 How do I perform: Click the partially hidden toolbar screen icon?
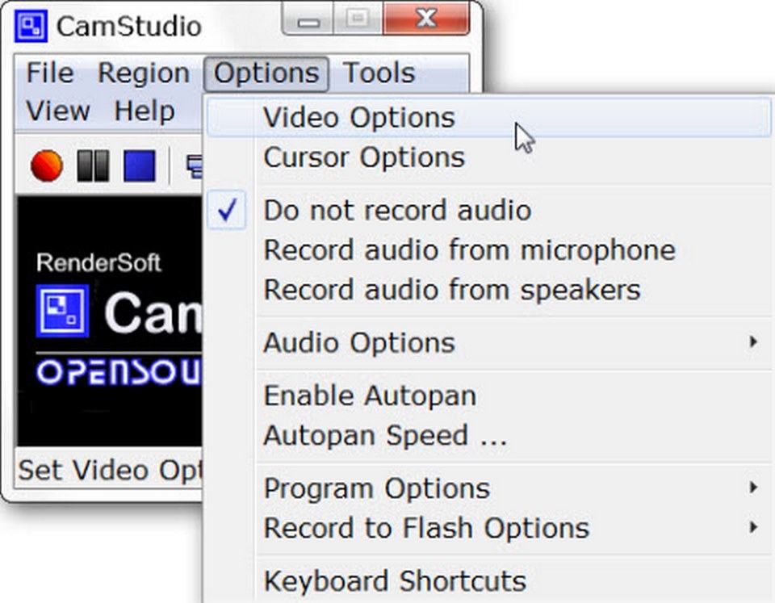(x=195, y=165)
